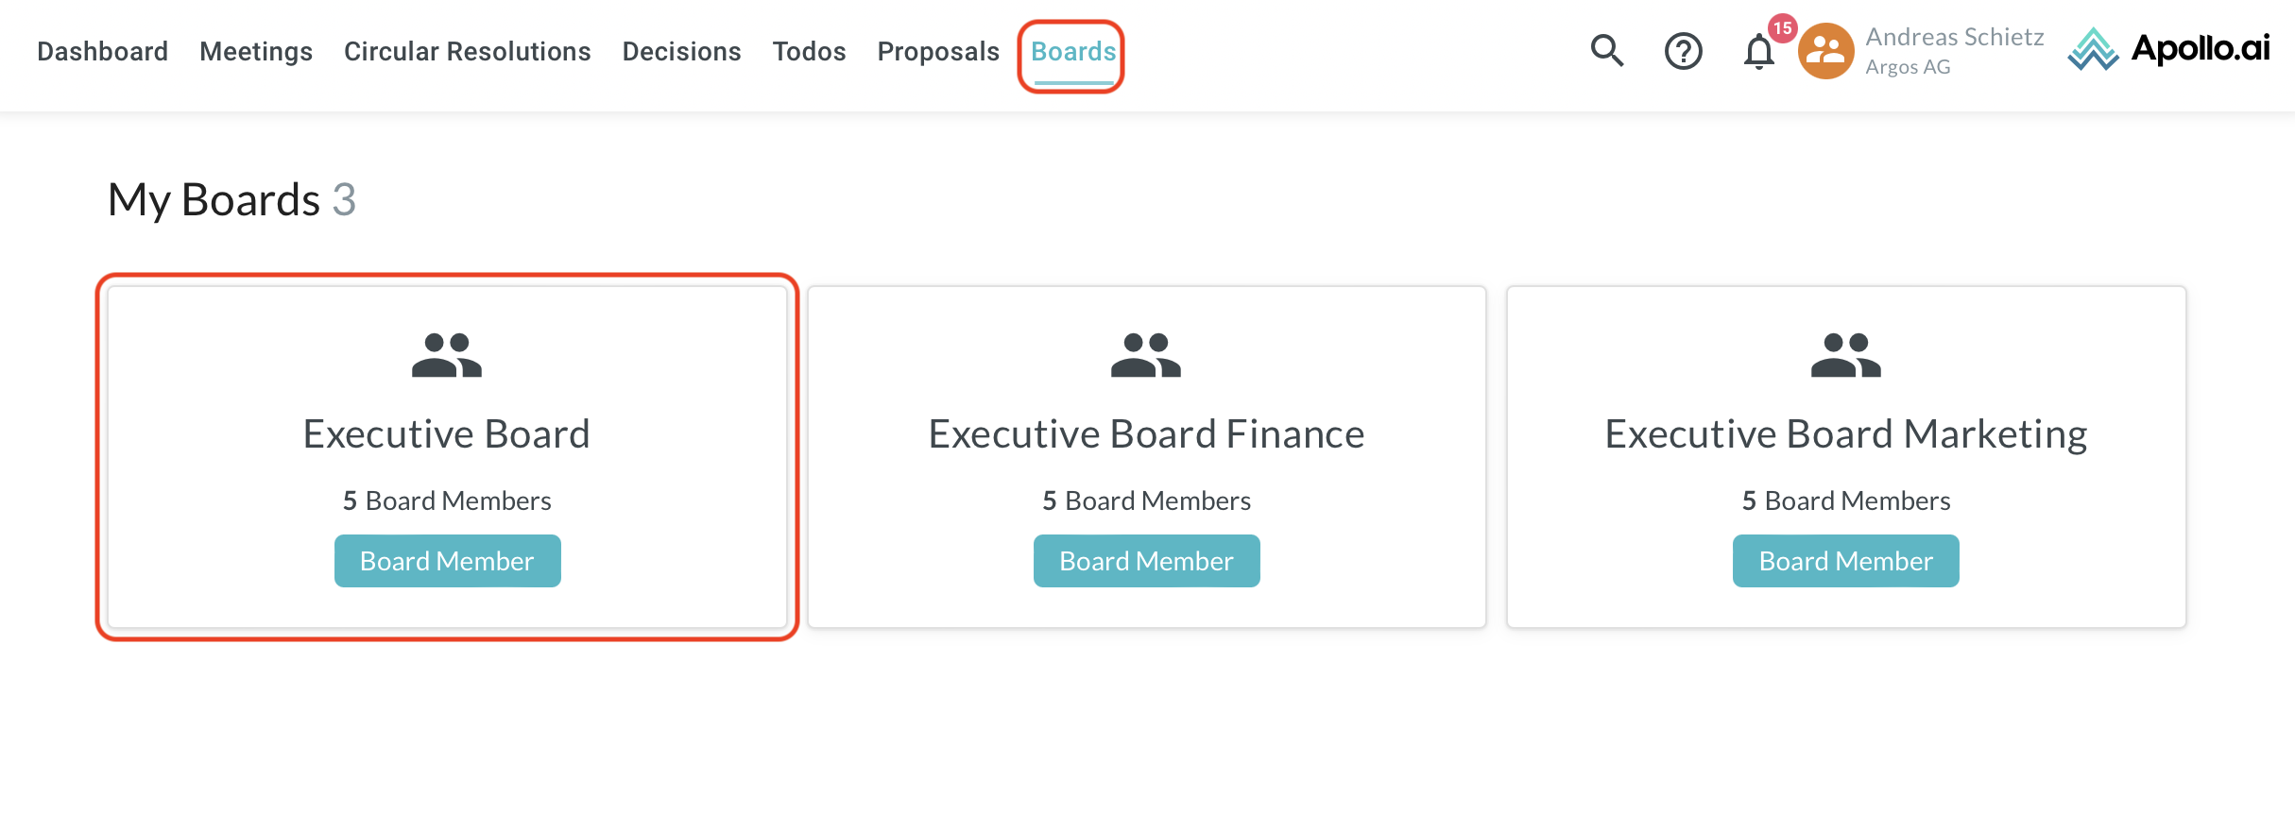Open the Circular Resolutions tab

tap(467, 51)
